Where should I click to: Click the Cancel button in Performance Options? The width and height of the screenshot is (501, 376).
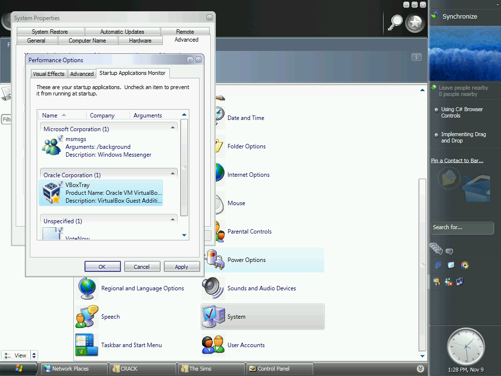142,267
